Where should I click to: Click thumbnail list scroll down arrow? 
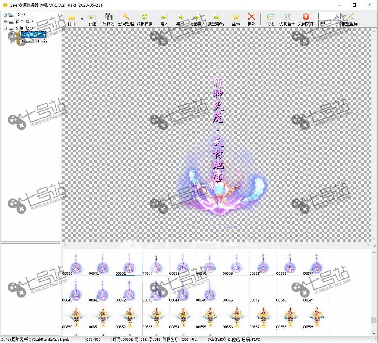pyautogui.click(x=374, y=333)
